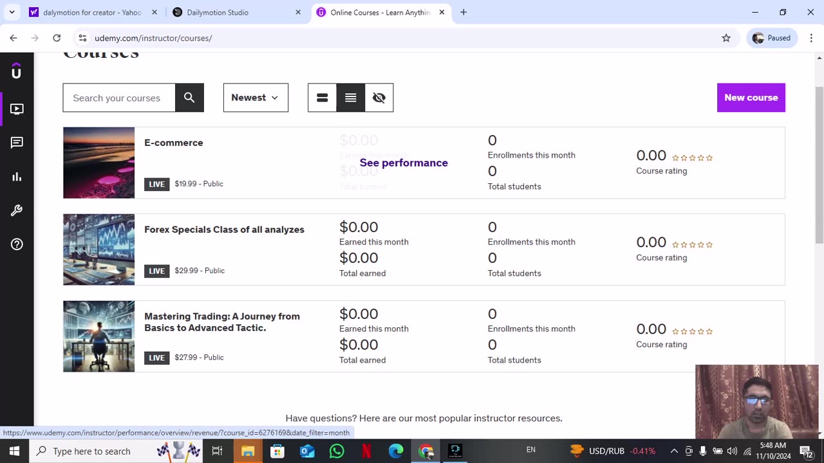Open Tools wrench icon in sidebar

[x=17, y=210]
